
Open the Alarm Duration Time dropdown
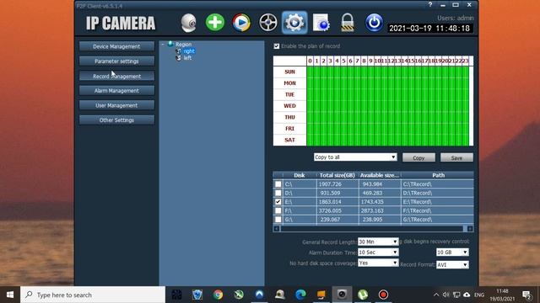coord(378,252)
